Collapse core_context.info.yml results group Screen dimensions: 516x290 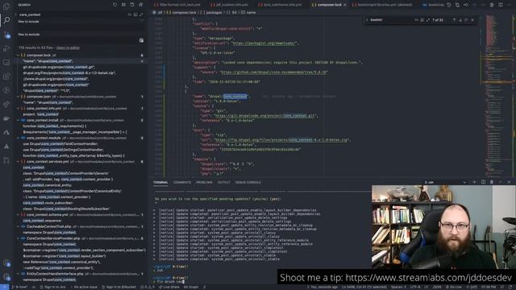pyautogui.click(x=18, y=108)
